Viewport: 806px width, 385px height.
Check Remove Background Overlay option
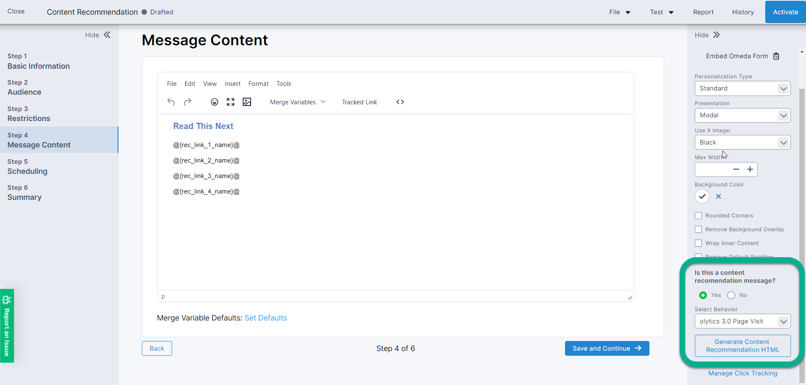(x=699, y=230)
